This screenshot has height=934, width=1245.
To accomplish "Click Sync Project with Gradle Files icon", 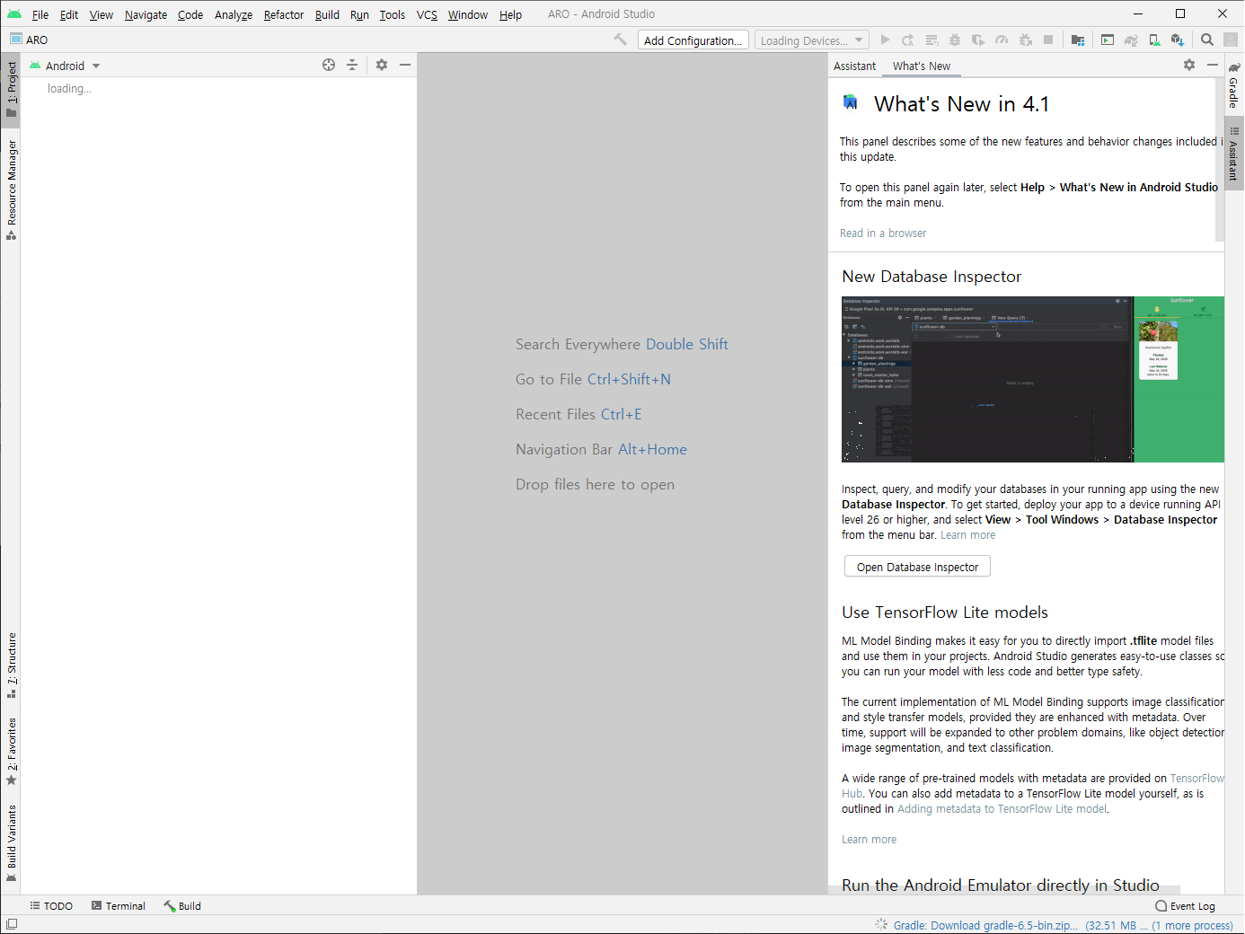I will pos(1131,40).
